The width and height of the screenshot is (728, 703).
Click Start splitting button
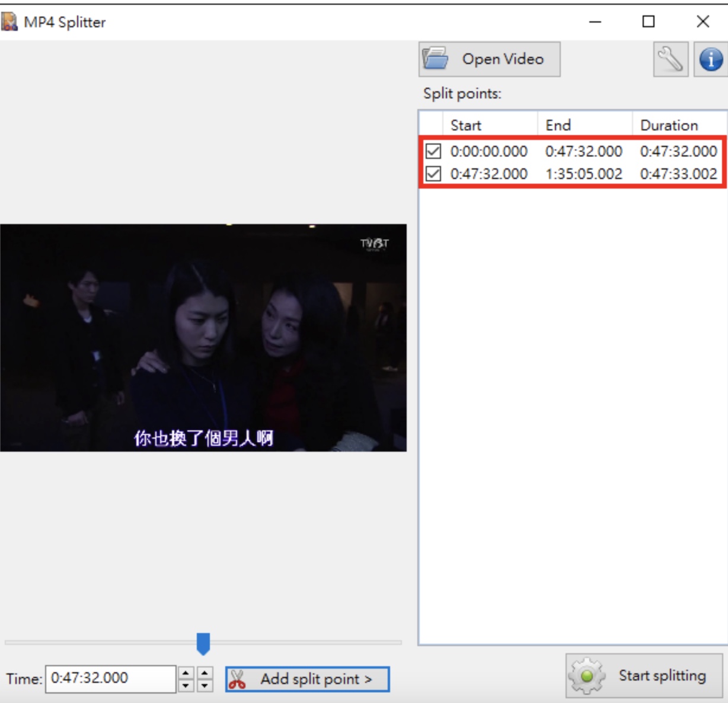[644, 676]
